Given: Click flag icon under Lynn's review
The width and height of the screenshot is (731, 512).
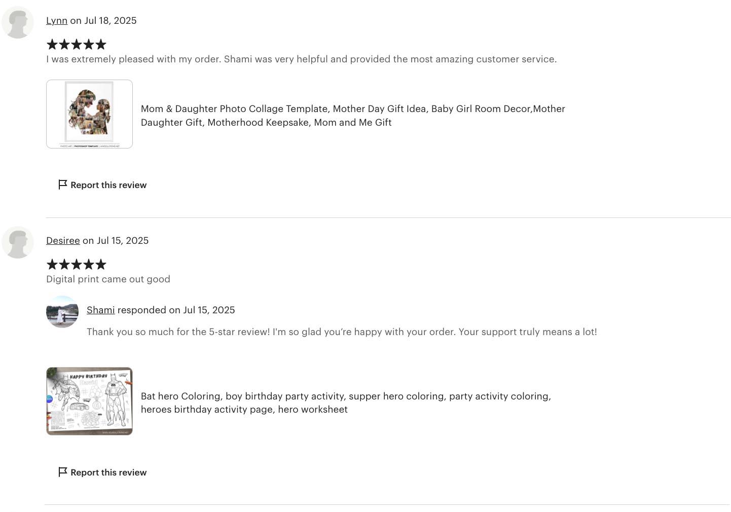Looking at the screenshot, I should click(63, 185).
